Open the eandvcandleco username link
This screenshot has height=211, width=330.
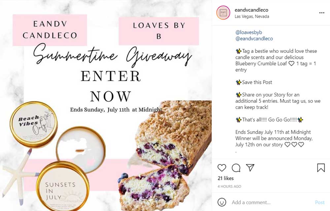(x=251, y=10)
